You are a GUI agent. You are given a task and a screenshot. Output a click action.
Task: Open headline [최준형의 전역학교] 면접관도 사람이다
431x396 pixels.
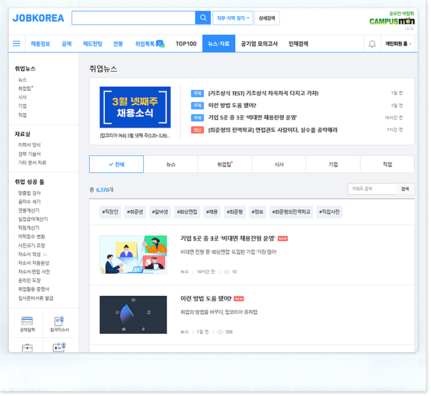tap(273, 130)
